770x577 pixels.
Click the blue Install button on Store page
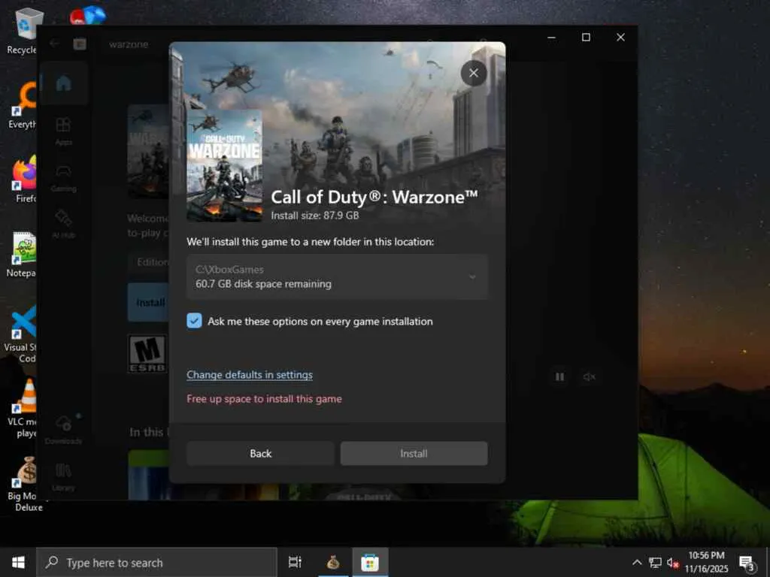148,302
